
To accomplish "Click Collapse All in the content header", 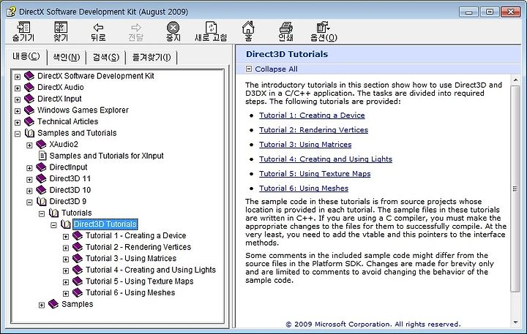I will [x=276, y=69].
